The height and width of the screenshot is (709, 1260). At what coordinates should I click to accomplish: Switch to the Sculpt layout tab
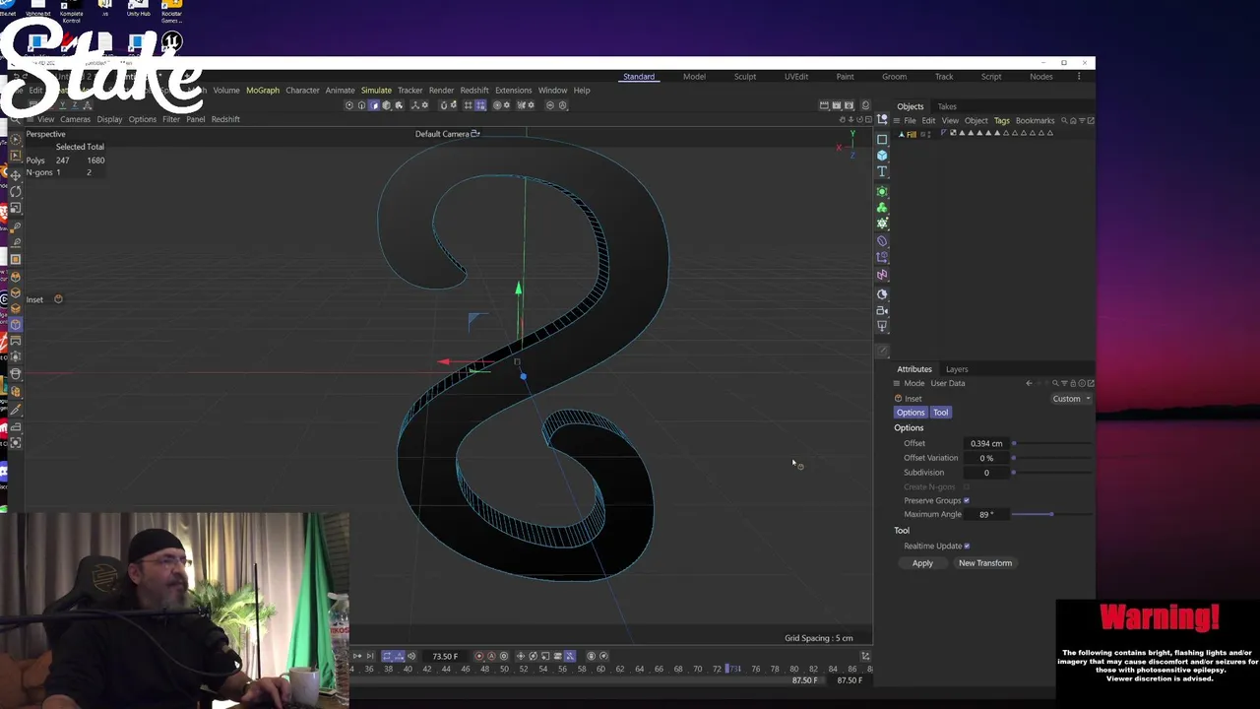pos(745,77)
